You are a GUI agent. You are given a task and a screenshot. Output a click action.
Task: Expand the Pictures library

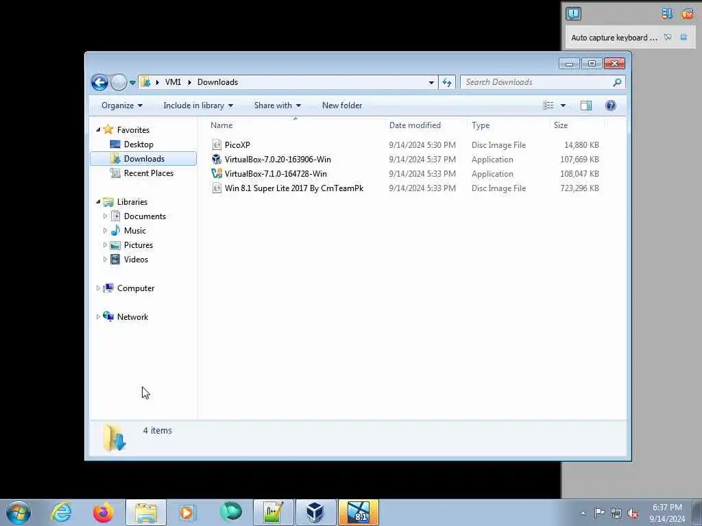coord(105,245)
